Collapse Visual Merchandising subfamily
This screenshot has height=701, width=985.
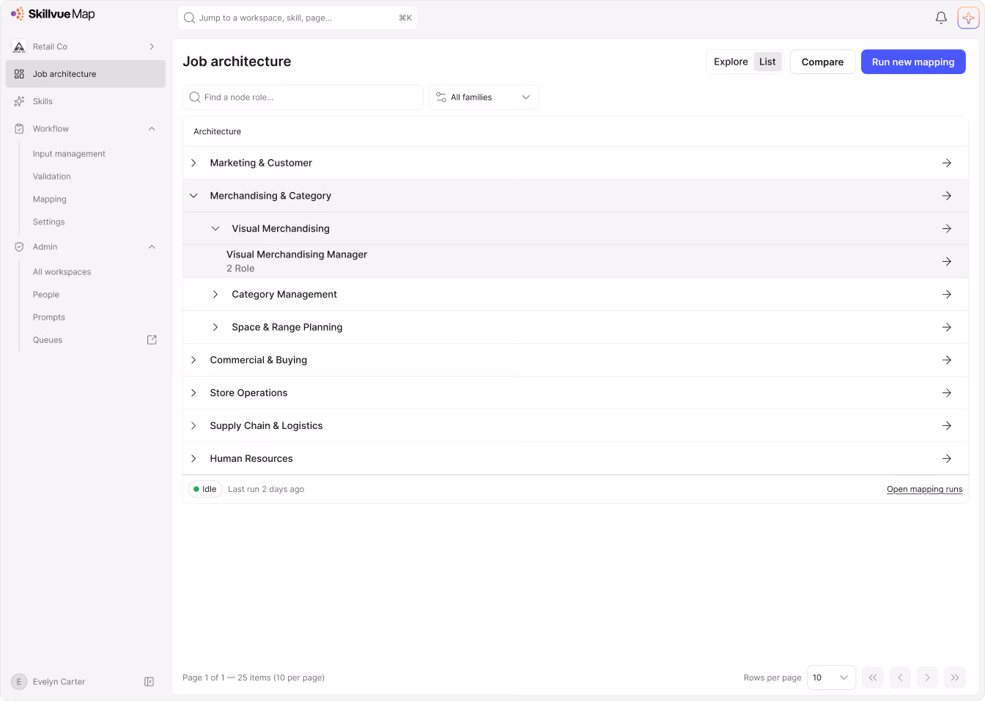point(215,229)
